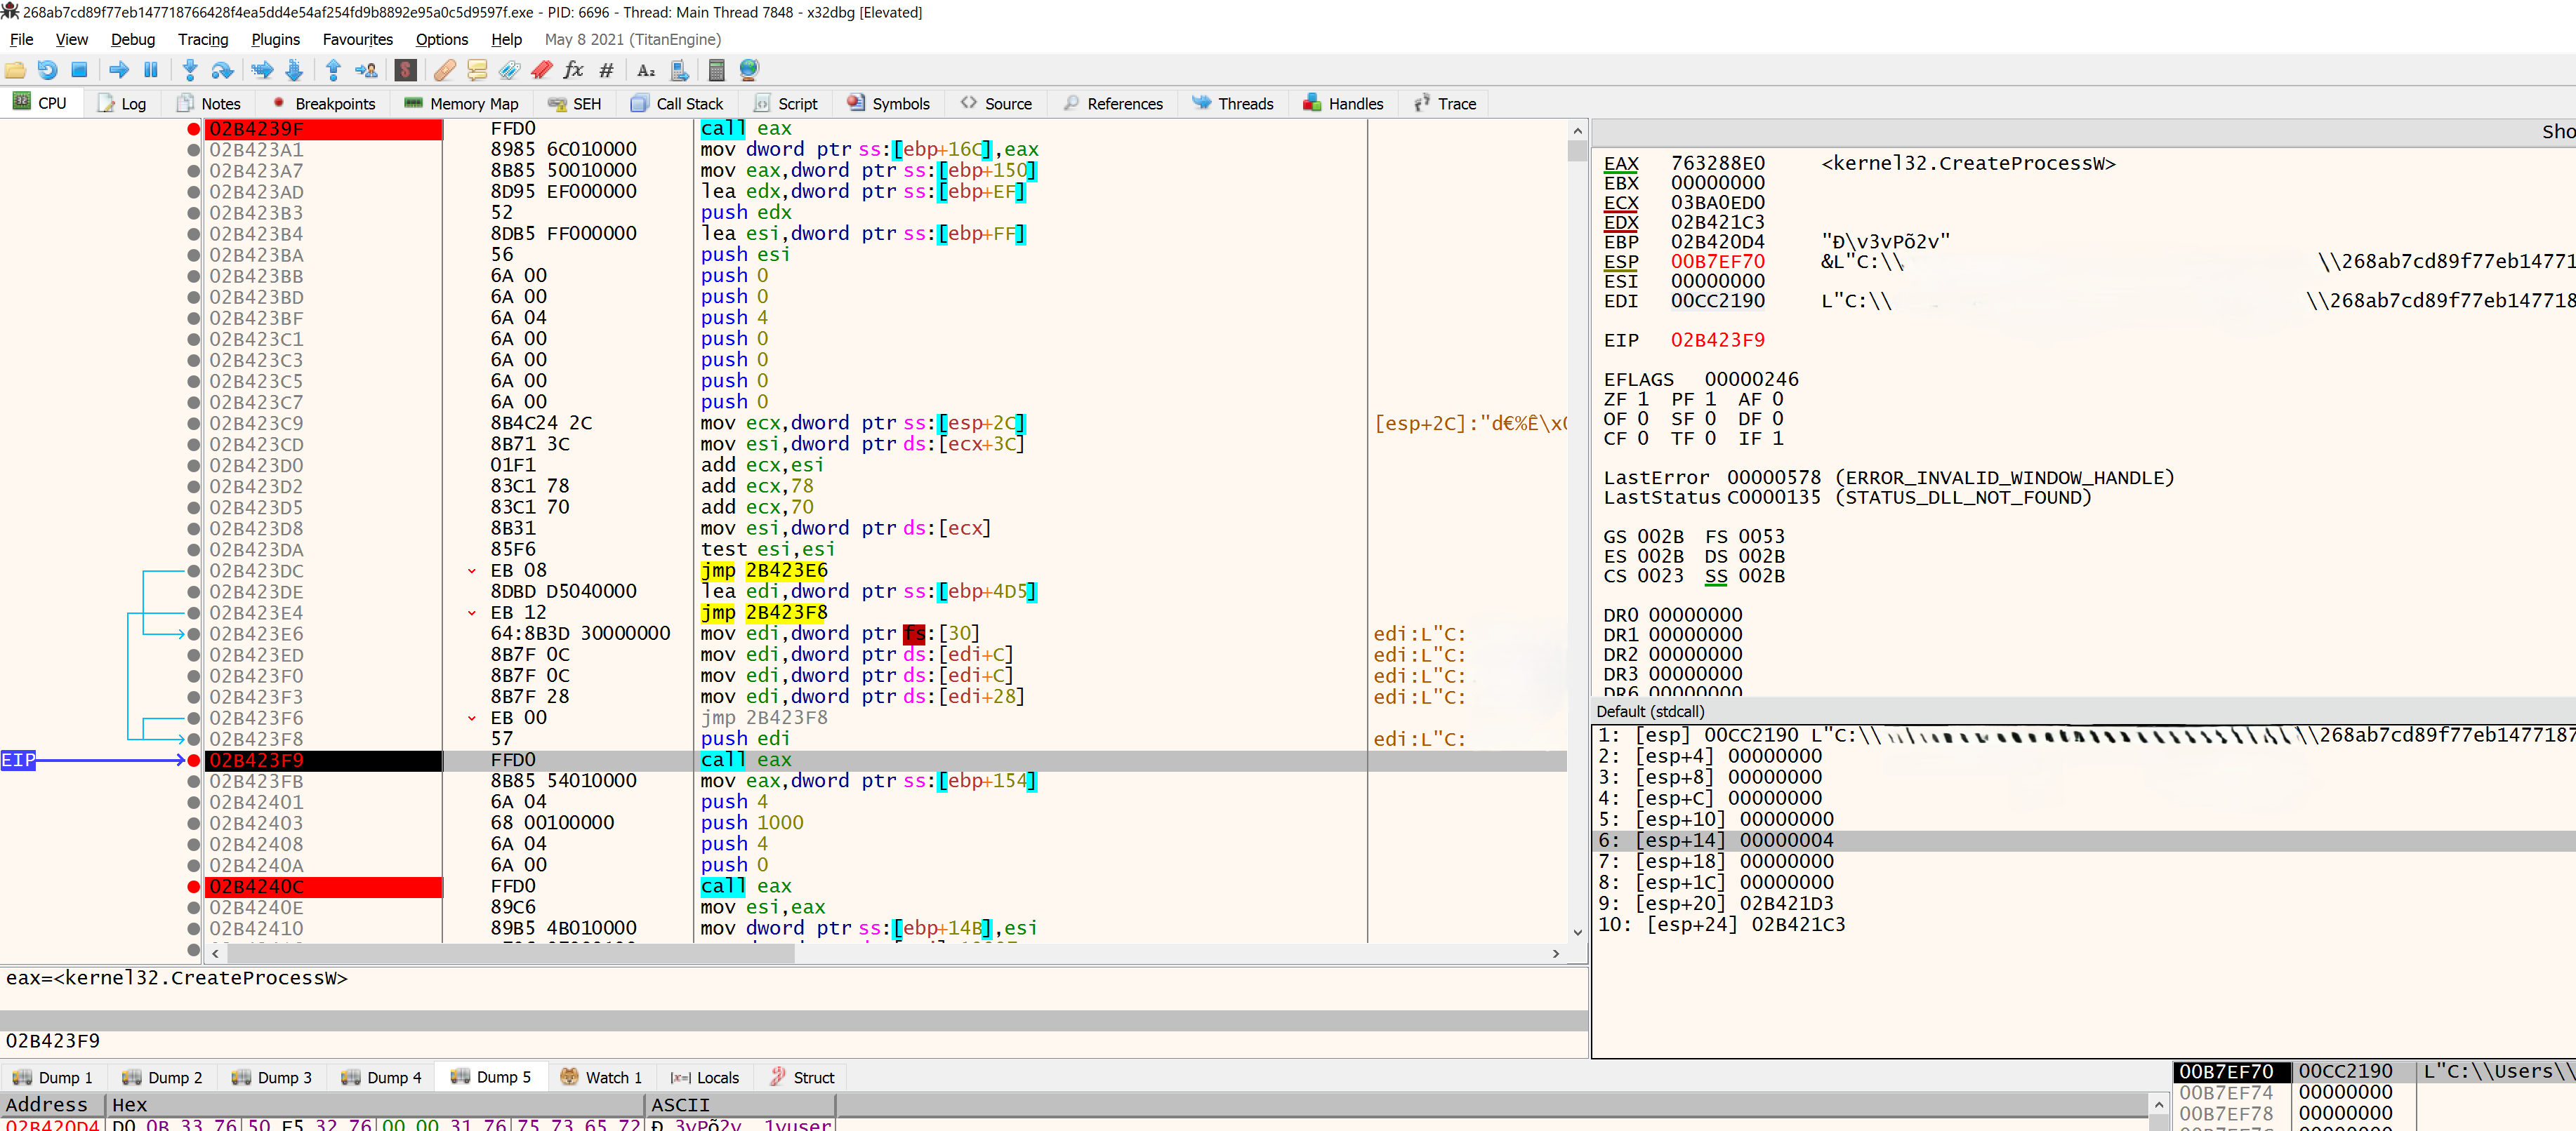Switch to the Handles tab

[x=1343, y=104]
